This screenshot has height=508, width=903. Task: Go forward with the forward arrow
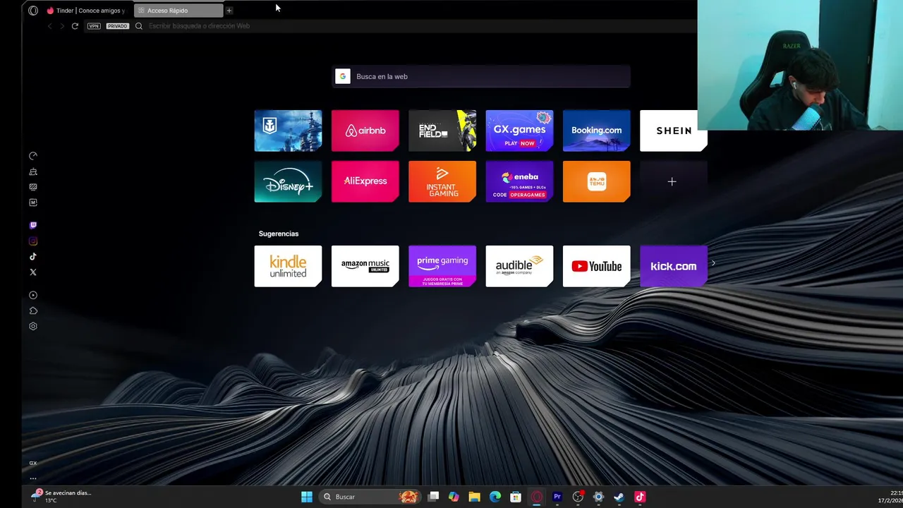(x=62, y=26)
